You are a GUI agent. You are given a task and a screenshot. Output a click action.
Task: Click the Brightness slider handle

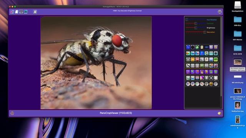tap(196, 28)
